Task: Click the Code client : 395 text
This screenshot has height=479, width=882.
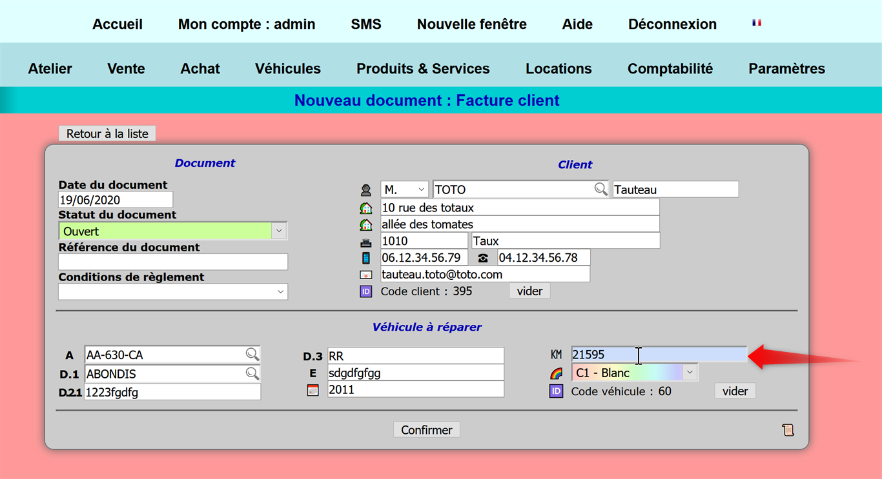Action: point(426,291)
